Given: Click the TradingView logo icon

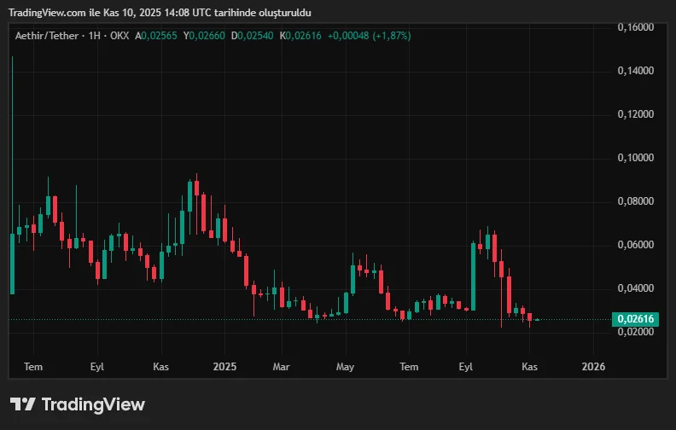Looking at the screenshot, I should (23, 404).
